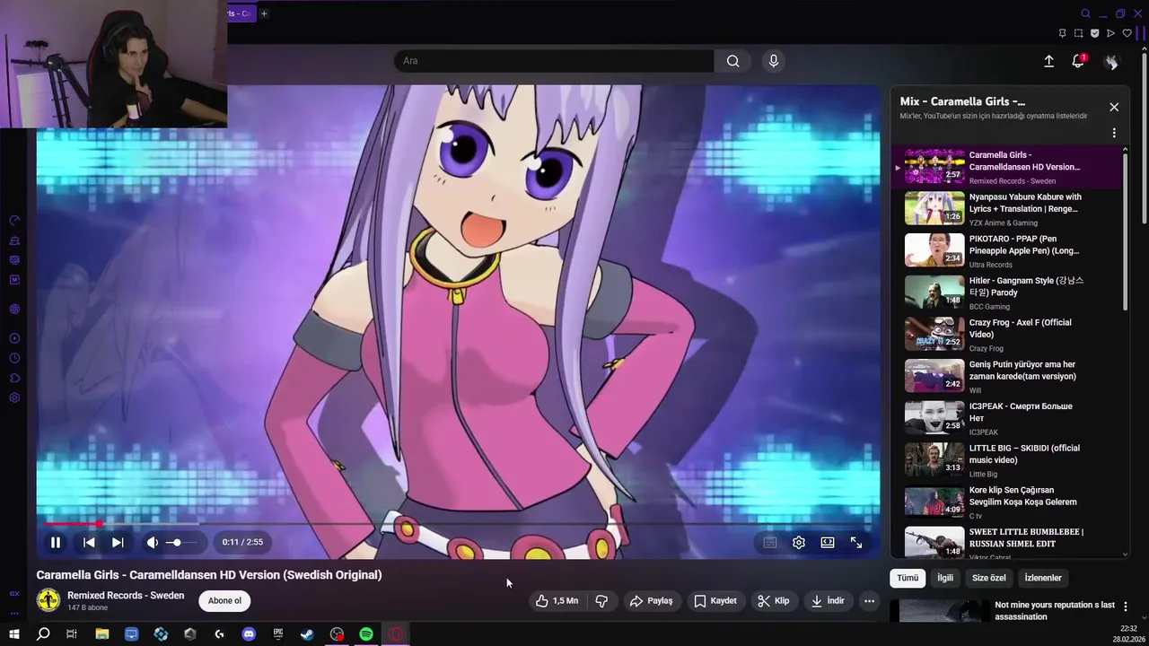1149x646 pixels.
Task: Play Crazy Frog - Axel F video
Action: click(1005, 335)
